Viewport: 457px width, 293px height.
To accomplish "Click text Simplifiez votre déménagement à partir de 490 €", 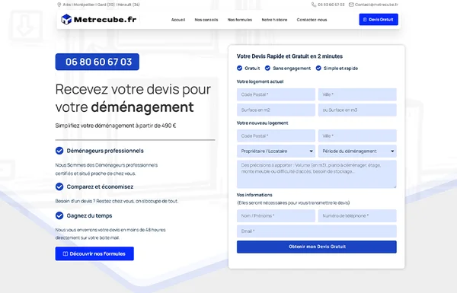I will 116,126.
